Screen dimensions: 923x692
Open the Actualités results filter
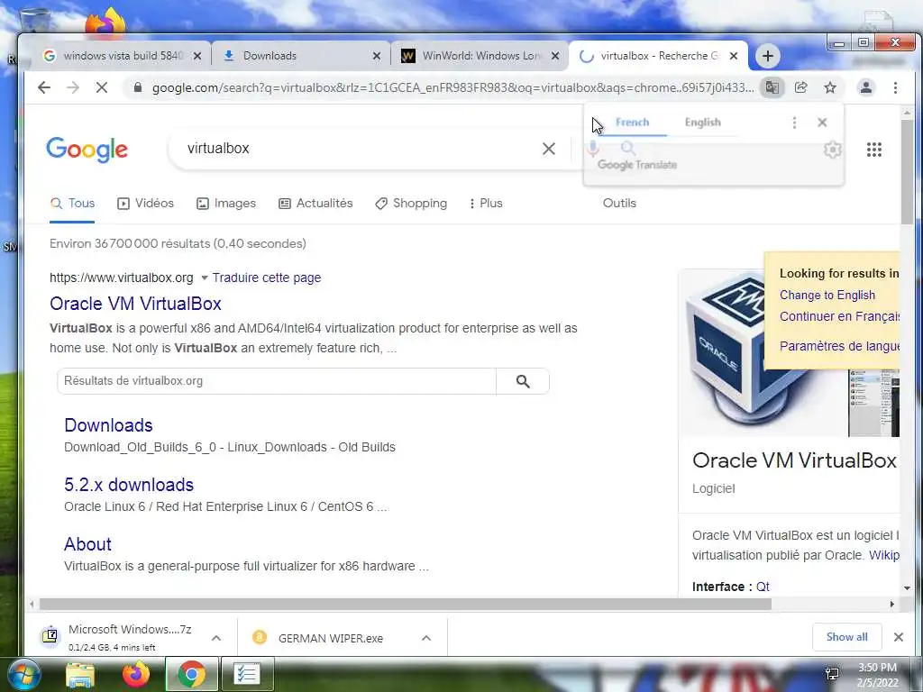point(315,203)
